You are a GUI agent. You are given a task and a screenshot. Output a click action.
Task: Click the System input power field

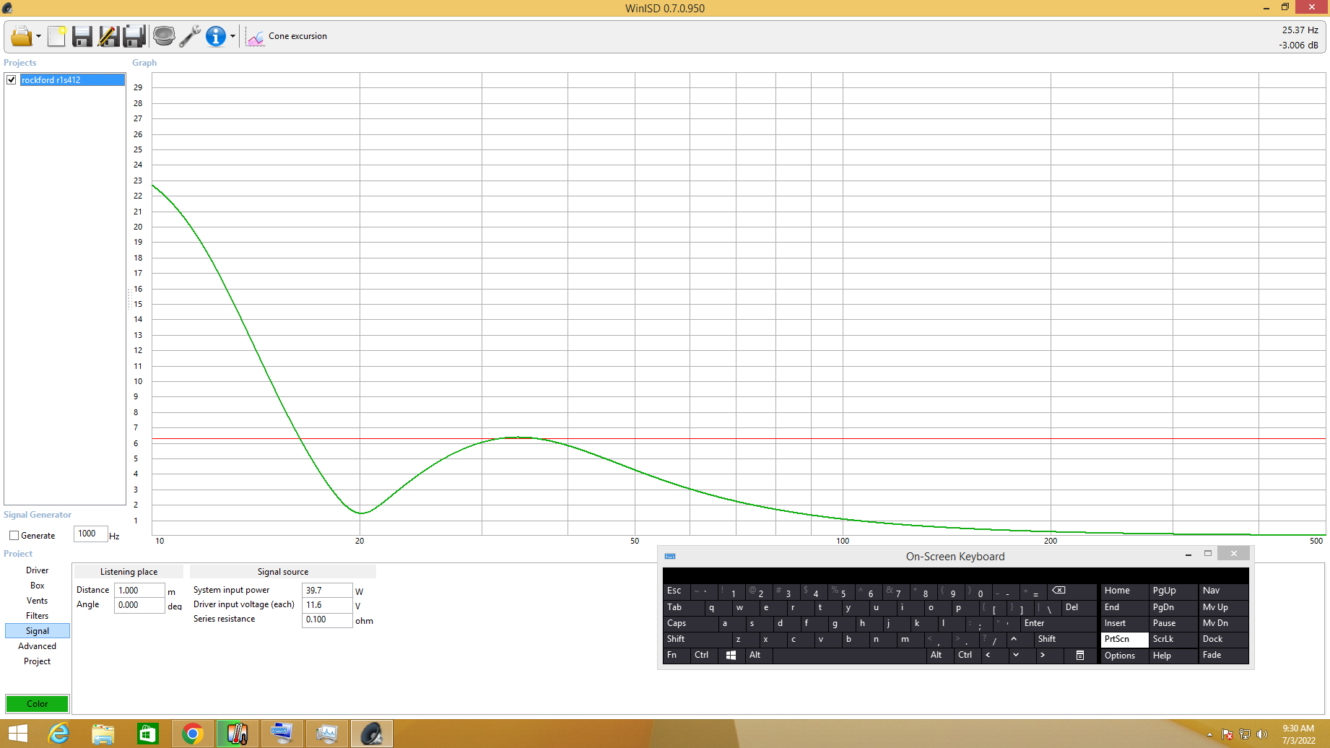(x=326, y=591)
